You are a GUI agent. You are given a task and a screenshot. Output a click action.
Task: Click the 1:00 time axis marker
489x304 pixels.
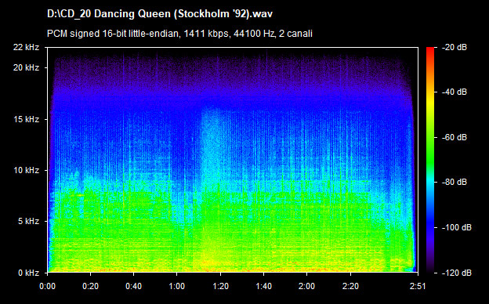177,286
